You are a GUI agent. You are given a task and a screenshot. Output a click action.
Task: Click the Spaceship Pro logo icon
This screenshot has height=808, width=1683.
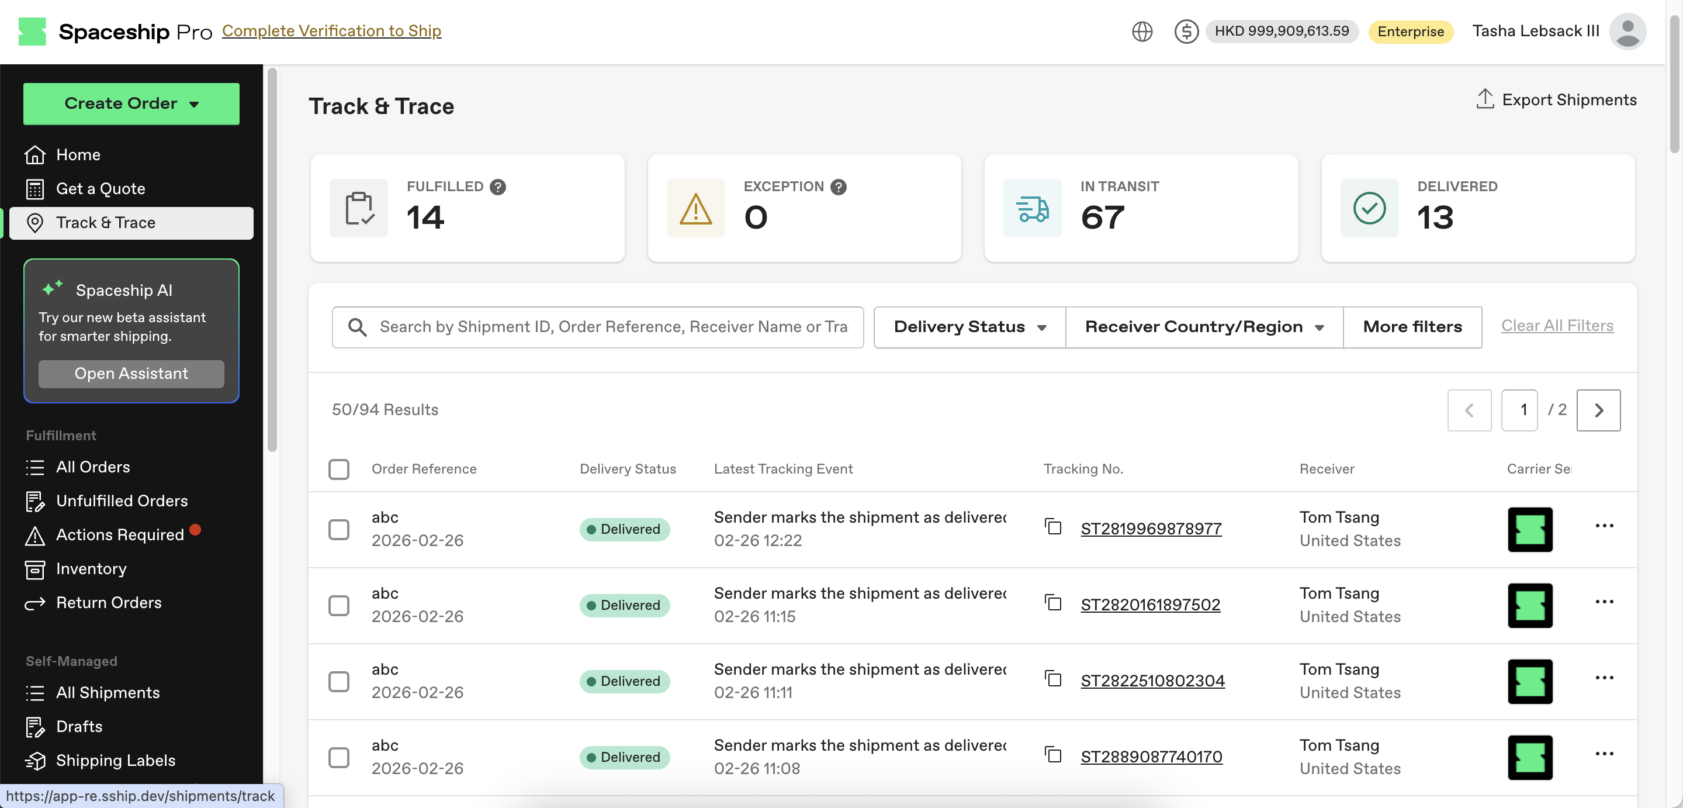[32, 32]
